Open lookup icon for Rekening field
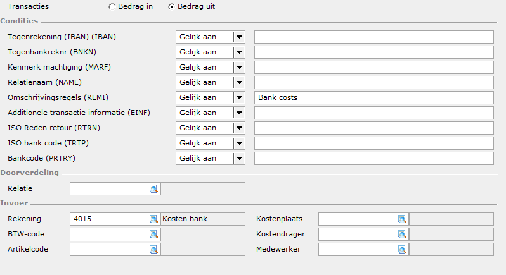506x275 pixels. point(153,219)
